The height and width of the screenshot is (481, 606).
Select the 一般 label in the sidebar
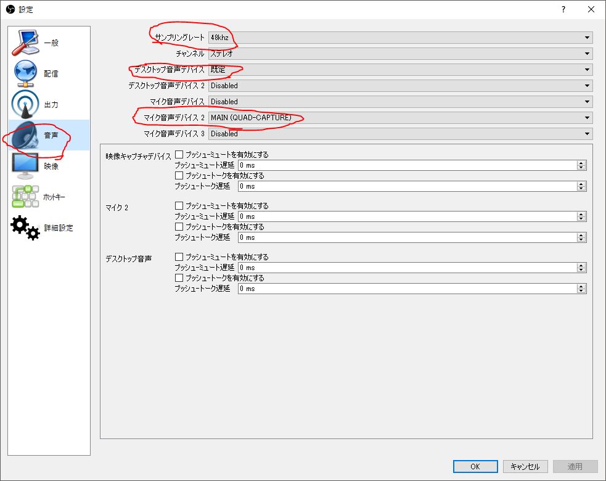[x=51, y=43]
